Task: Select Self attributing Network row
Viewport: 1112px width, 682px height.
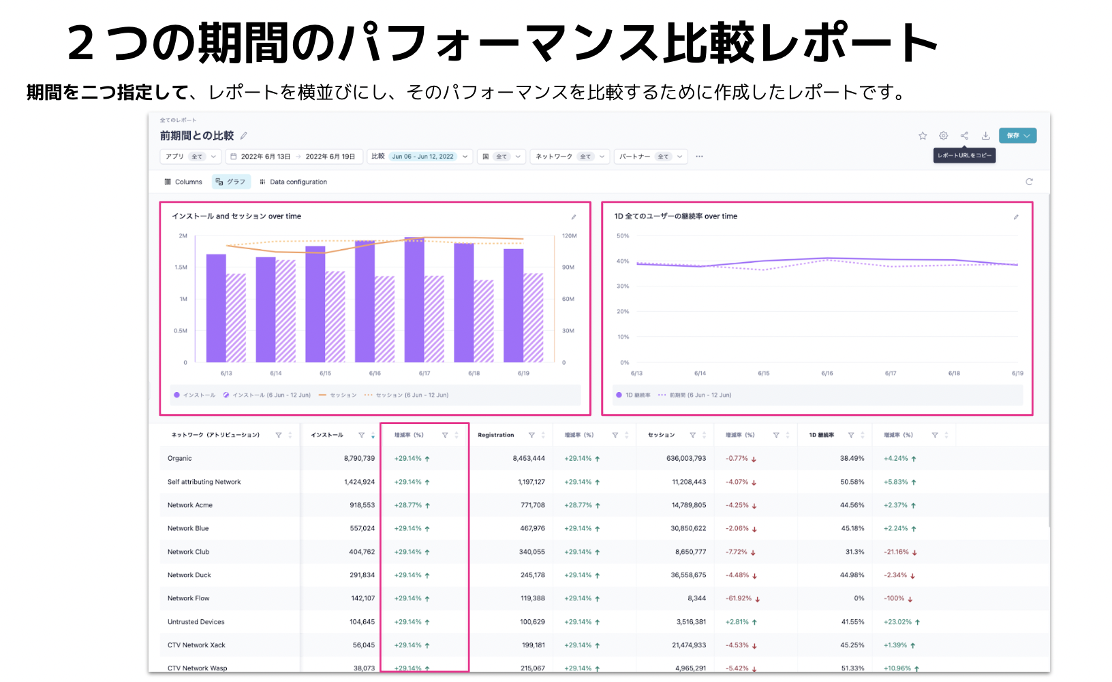Action: [x=604, y=482]
